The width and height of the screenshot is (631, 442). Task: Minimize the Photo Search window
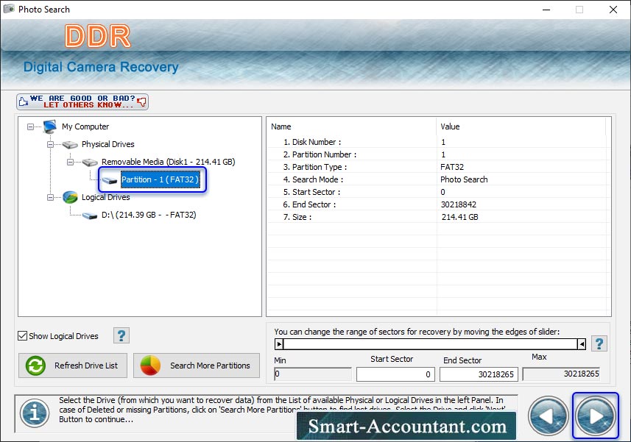(546, 10)
